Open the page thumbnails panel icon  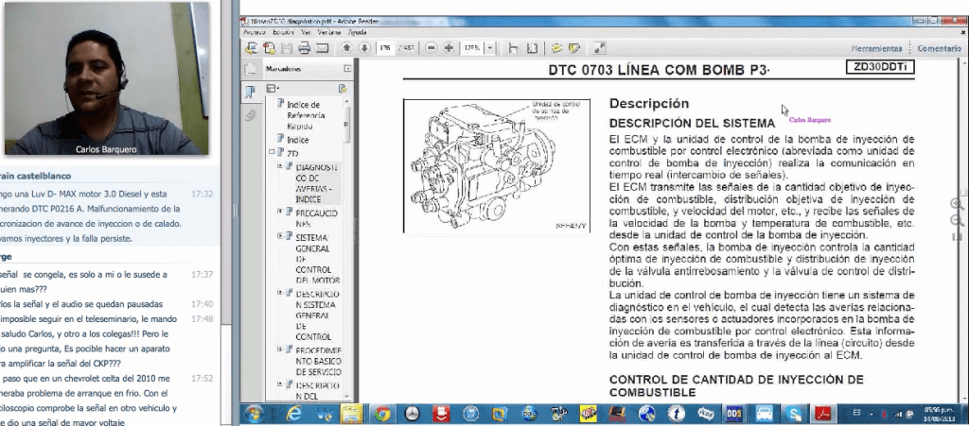(251, 69)
